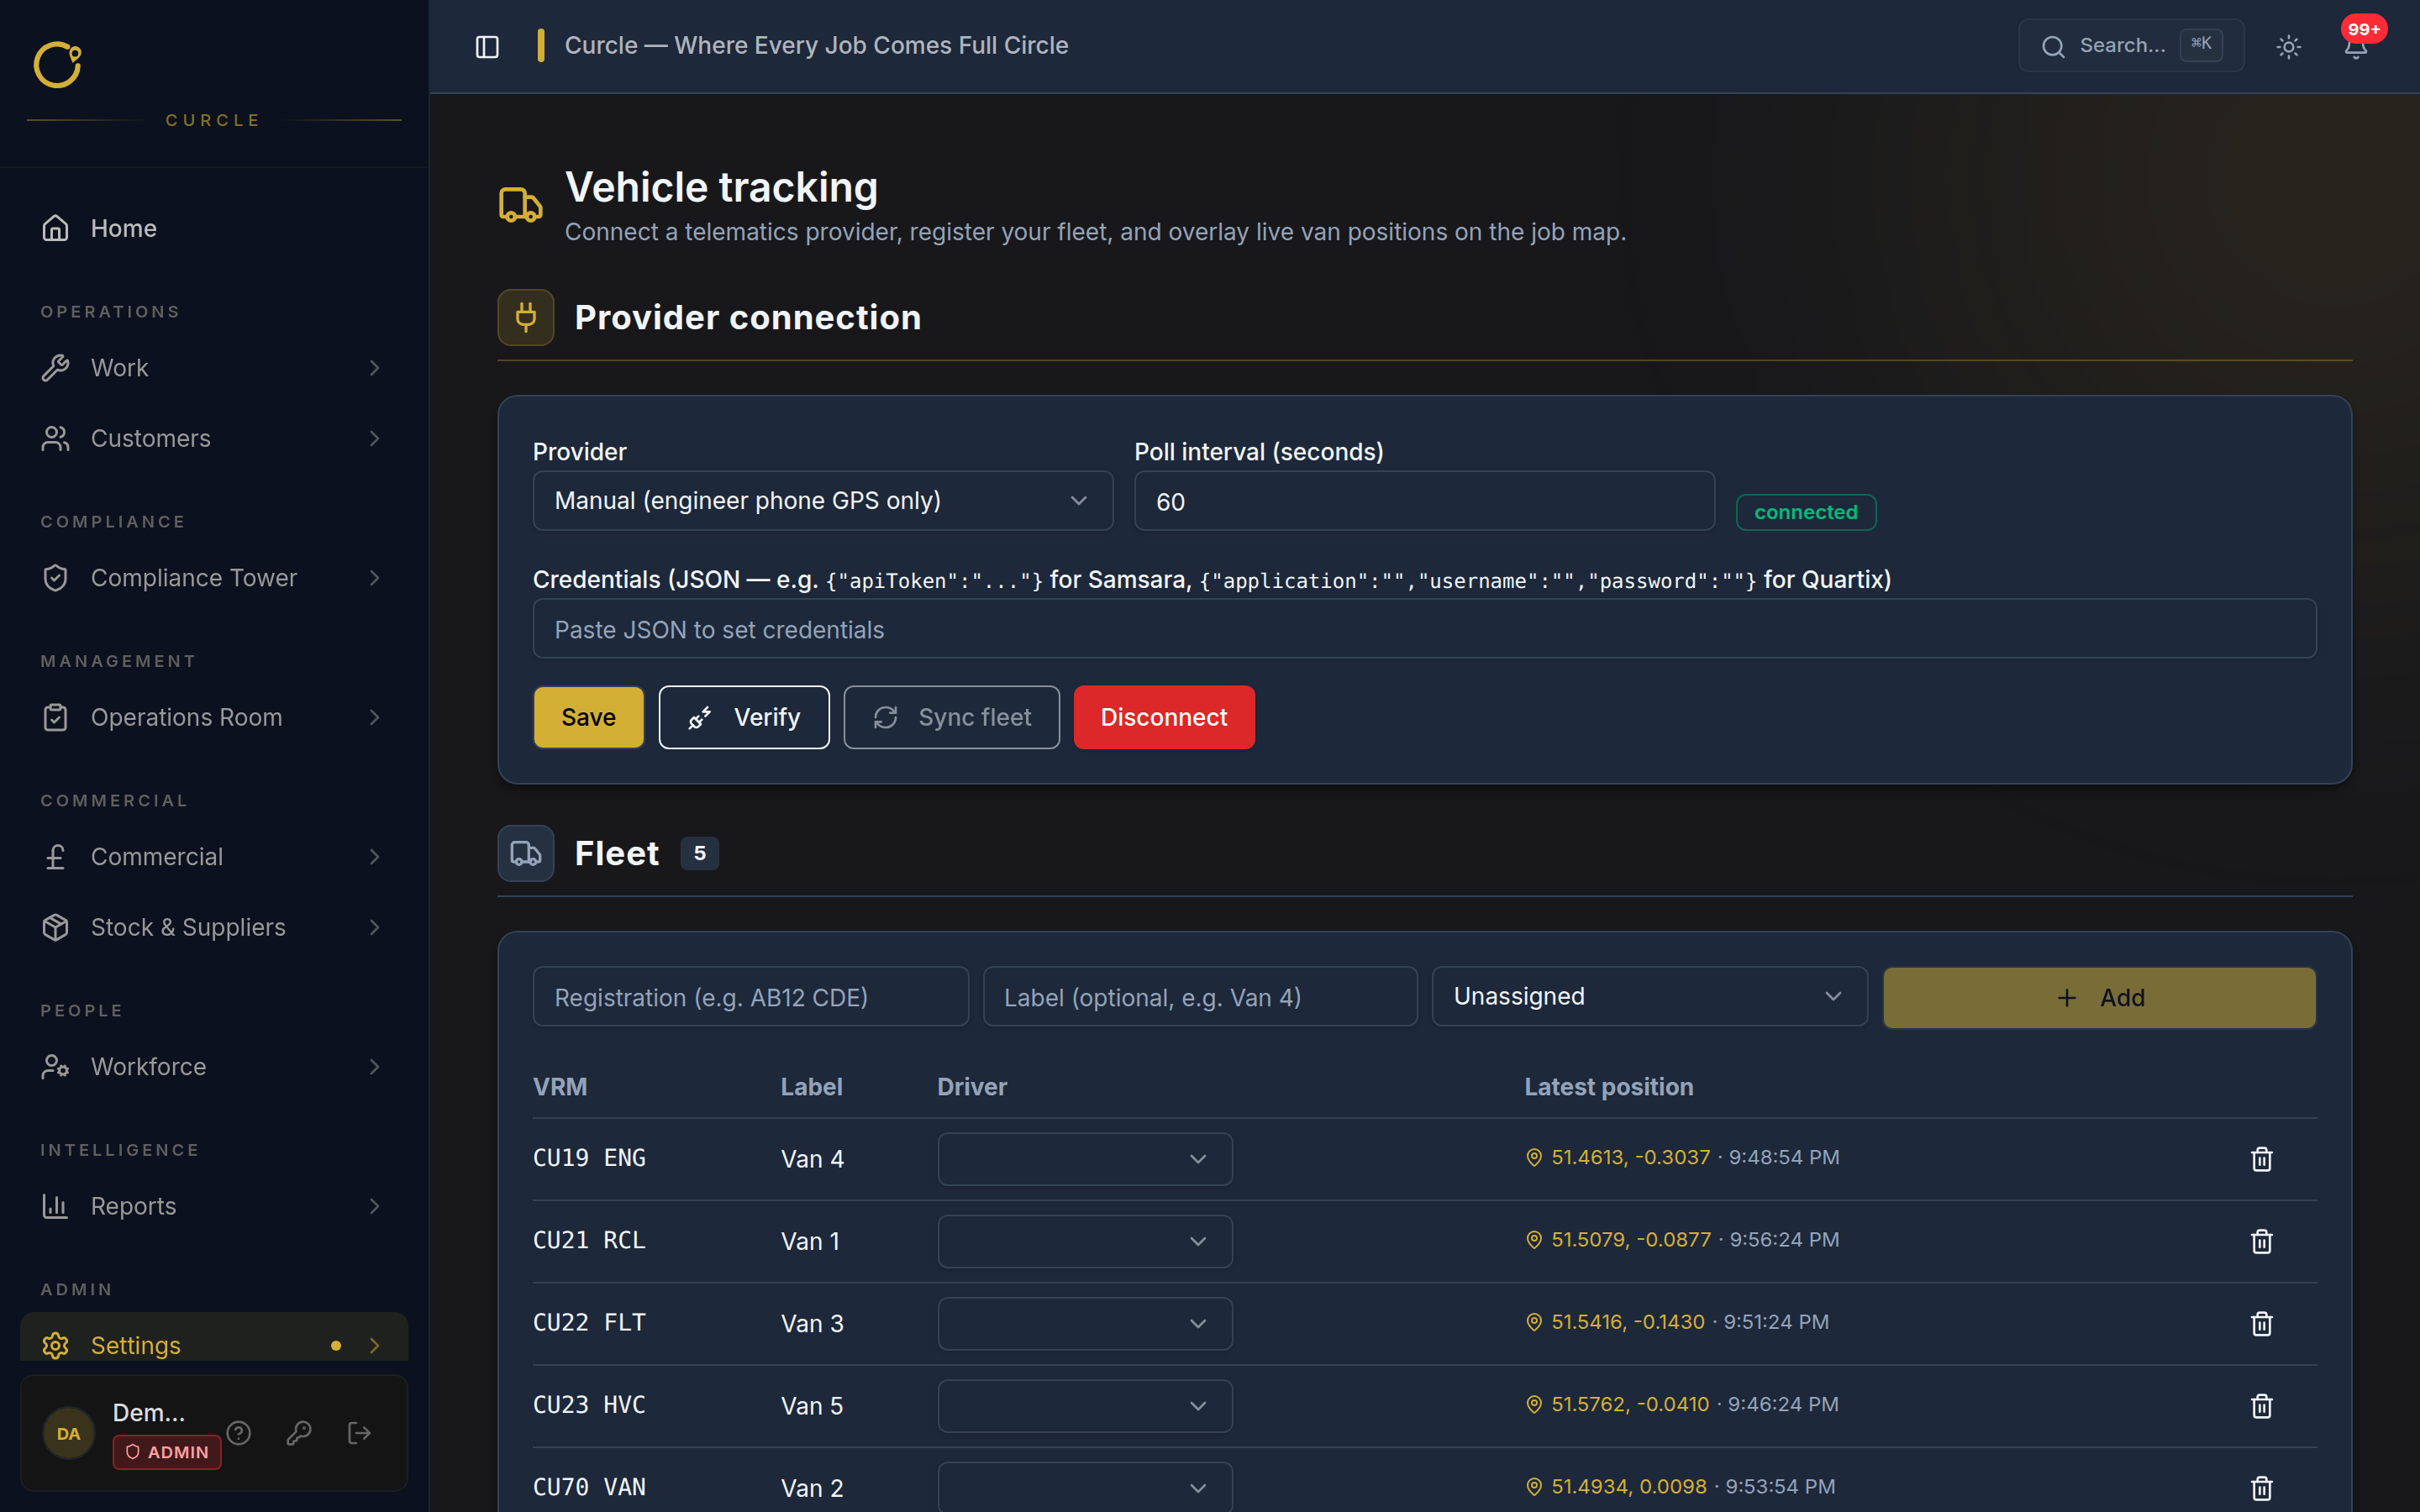Click the Fleet section truck icon
This screenshot has width=2420, height=1512.
[x=526, y=853]
